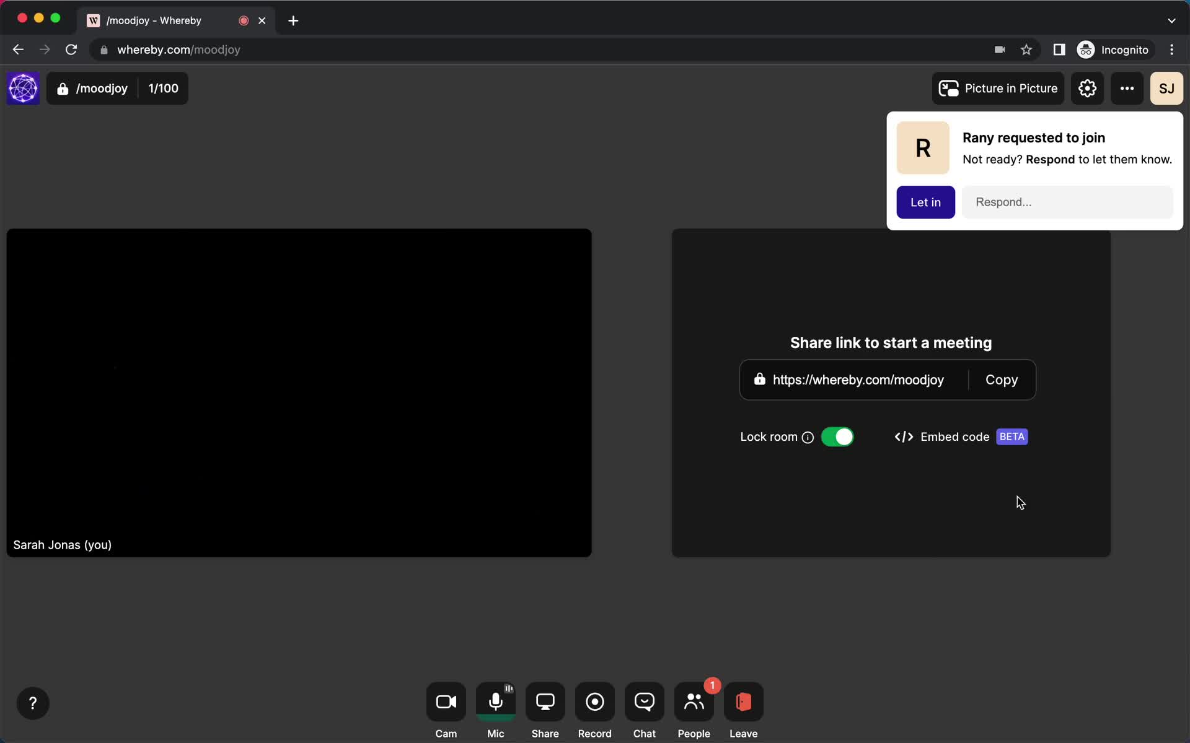Start recording with Record icon
This screenshot has width=1190, height=743.
594,702
